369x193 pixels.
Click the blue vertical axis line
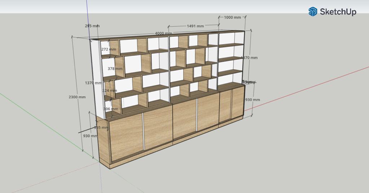[87, 14]
